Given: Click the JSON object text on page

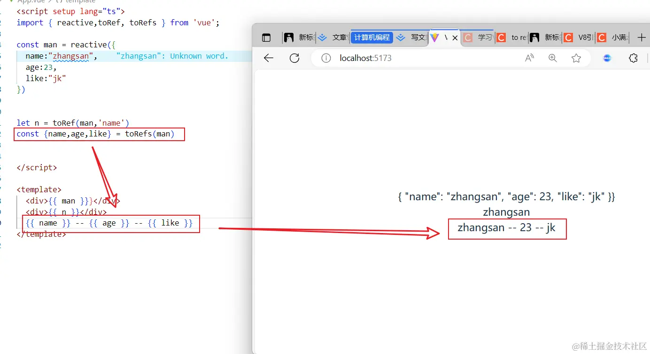Looking at the screenshot, I should pyautogui.click(x=506, y=197).
